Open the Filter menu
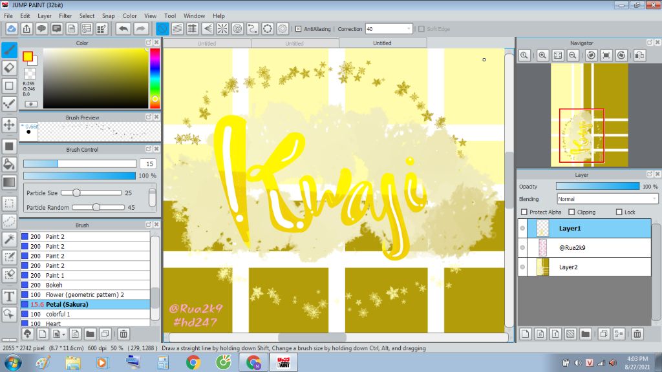 point(65,15)
